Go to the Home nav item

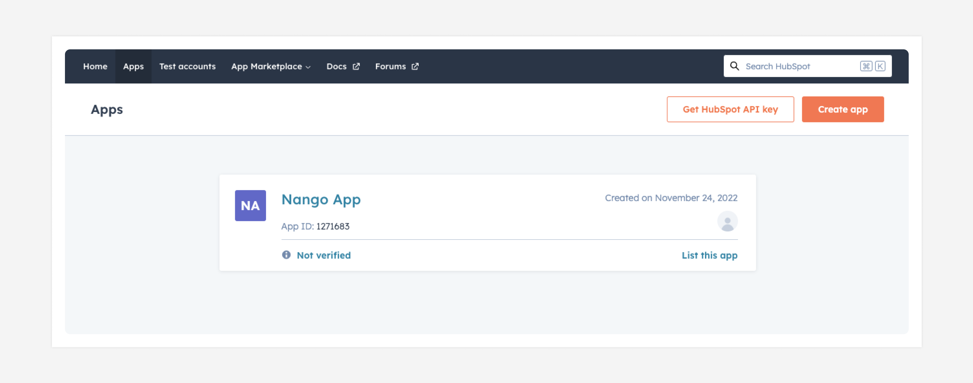click(x=95, y=67)
